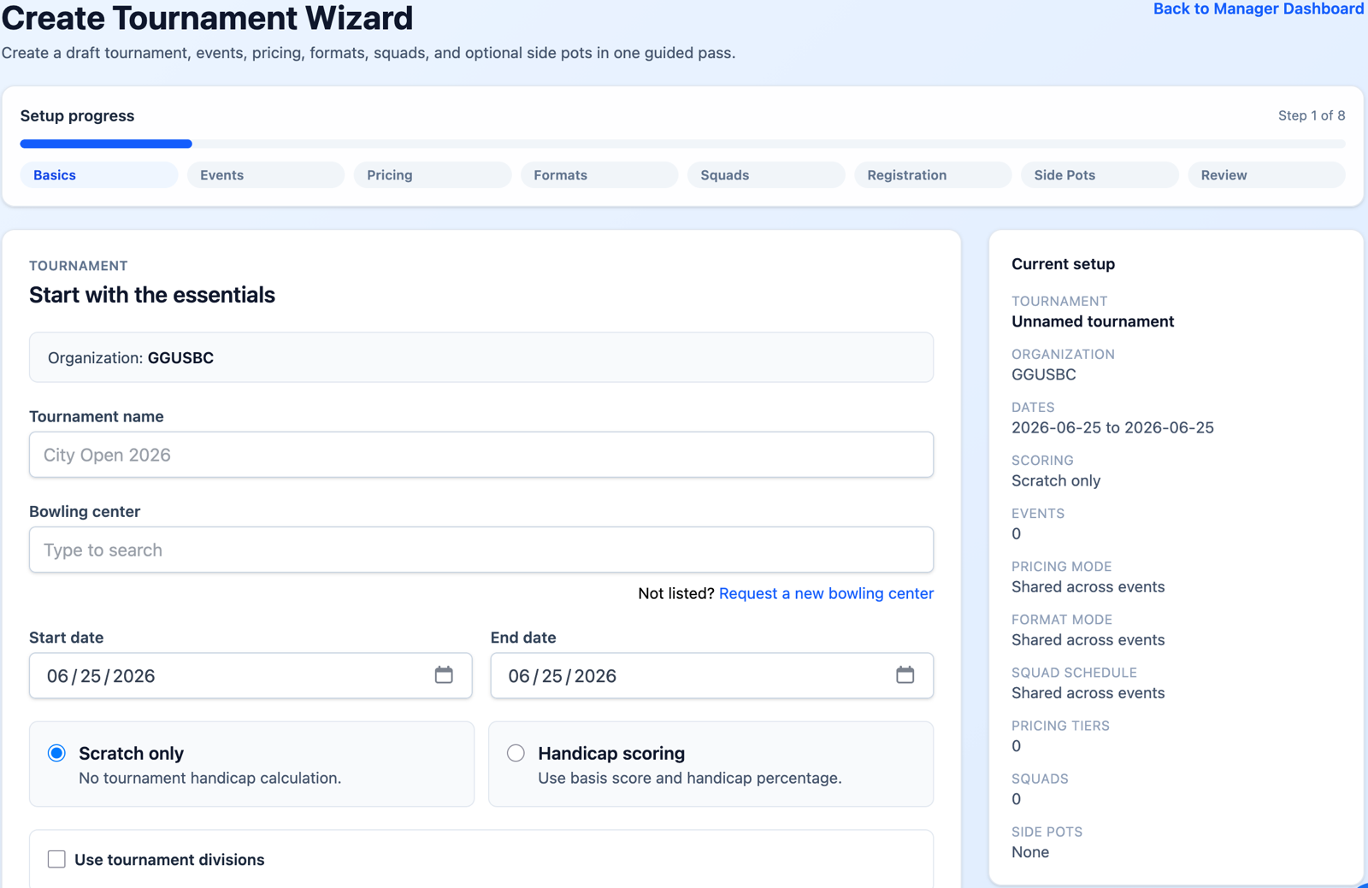Screen dimensions: 1368x888
Task: Click the Current setup heading
Action: pyautogui.click(x=1063, y=264)
